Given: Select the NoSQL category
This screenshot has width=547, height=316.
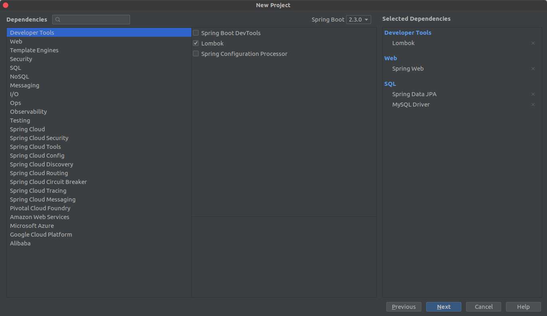Looking at the screenshot, I should 99,77.
